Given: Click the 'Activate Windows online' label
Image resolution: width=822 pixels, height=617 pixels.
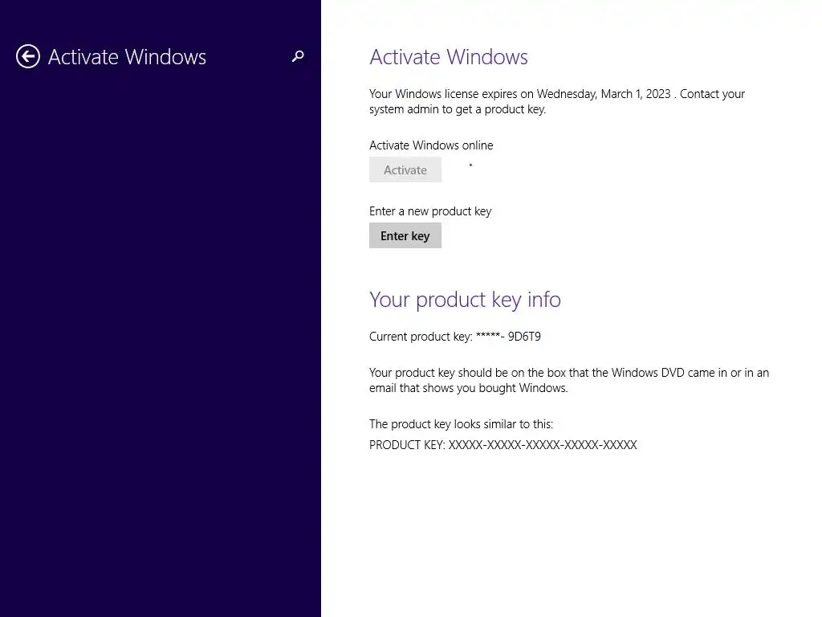Looking at the screenshot, I should pyautogui.click(x=431, y=145).
